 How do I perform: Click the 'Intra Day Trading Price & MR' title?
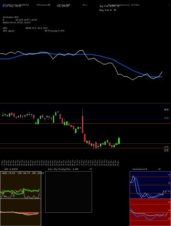pos(63,169)
